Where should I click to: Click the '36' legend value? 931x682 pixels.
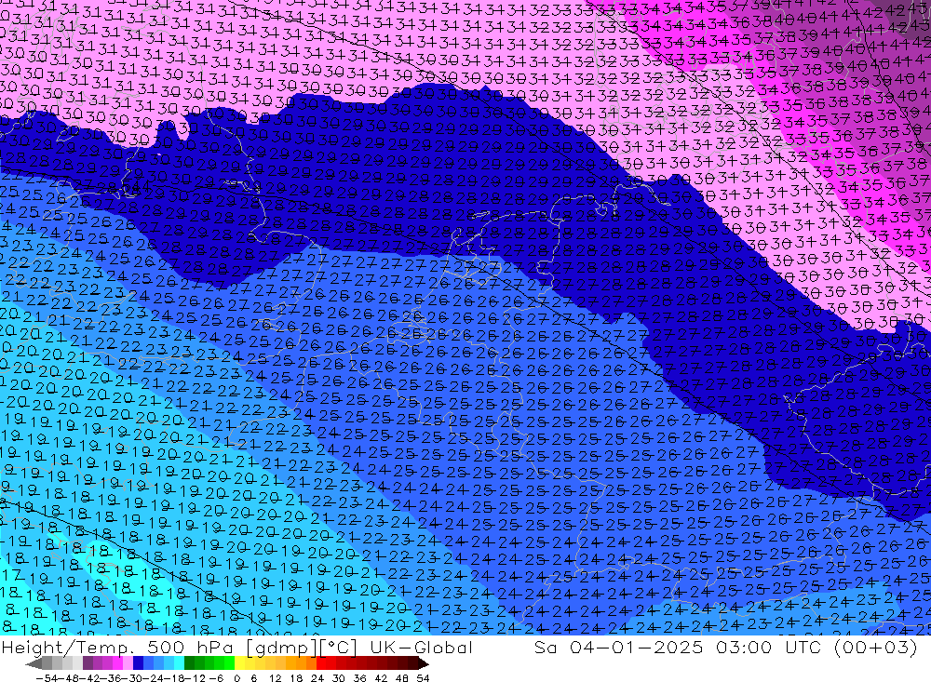point(359,678)
